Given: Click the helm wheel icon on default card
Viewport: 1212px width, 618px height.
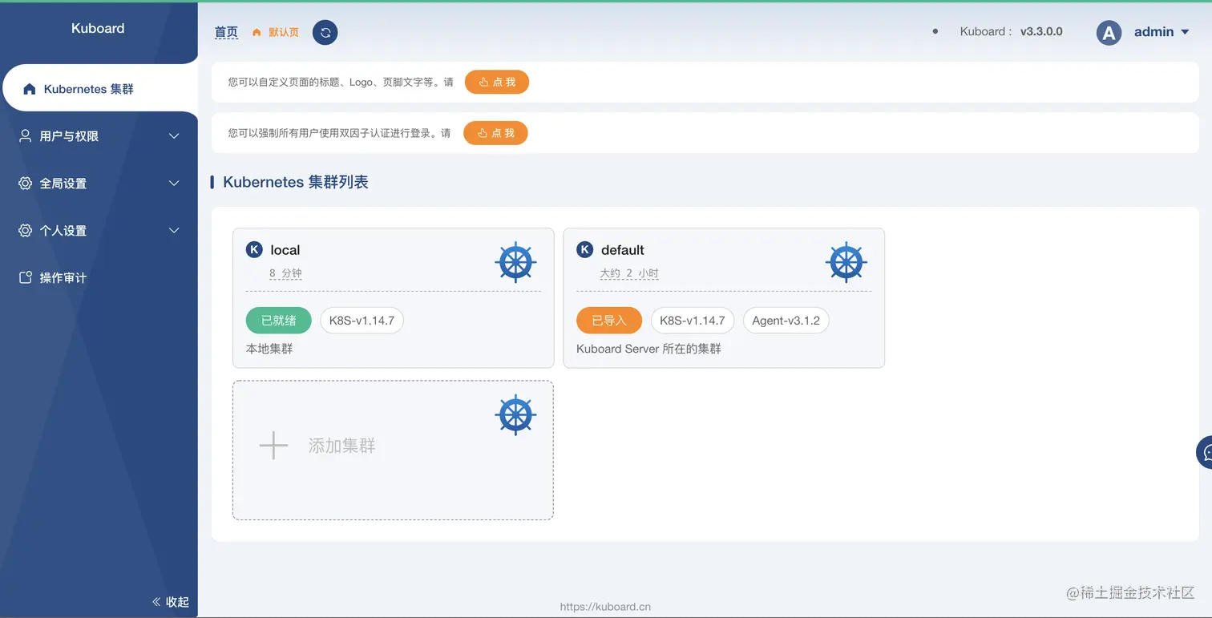Looking at the screenshot, I should click(x=846, y=261).
